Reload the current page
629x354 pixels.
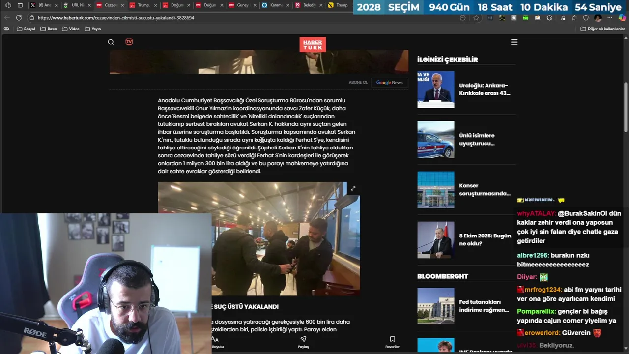point(19,18)
